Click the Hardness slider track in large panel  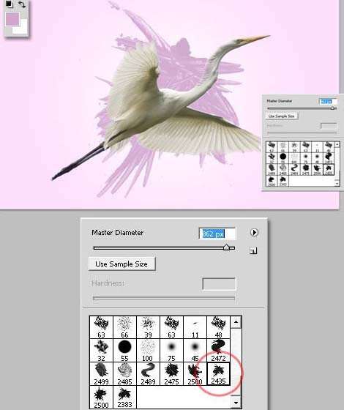pos(164,298)
